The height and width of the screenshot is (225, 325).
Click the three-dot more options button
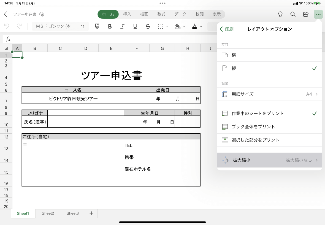click(318, 14)
